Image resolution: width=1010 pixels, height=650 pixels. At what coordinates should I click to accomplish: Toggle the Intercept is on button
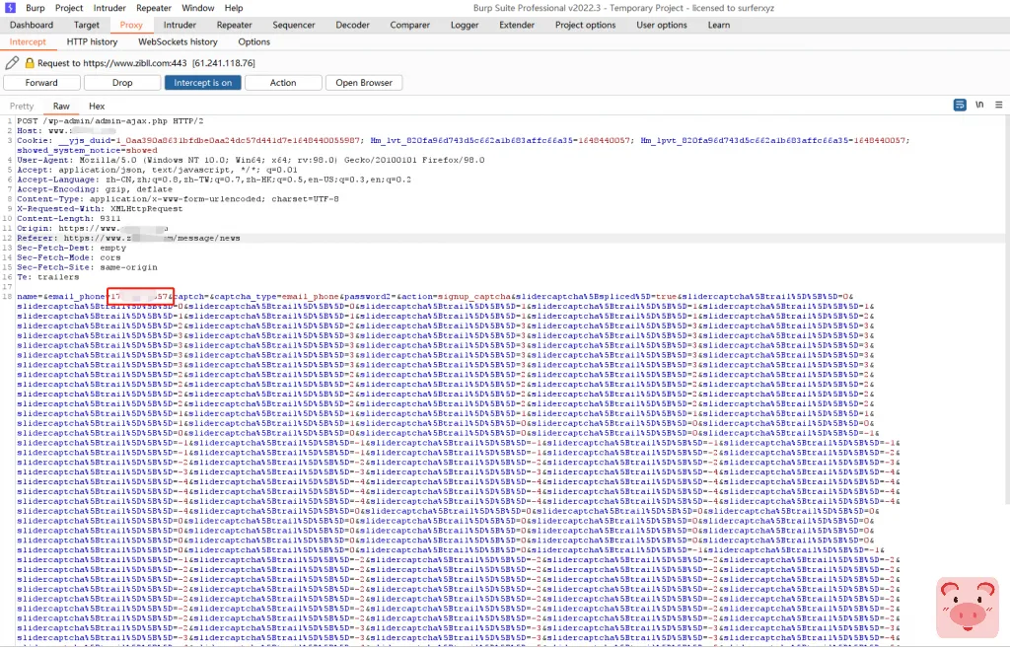pyautogui.click(x=203, y=83)
